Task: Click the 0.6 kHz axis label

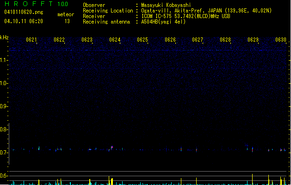Action: pyautogui.click(x=3, y=176)
